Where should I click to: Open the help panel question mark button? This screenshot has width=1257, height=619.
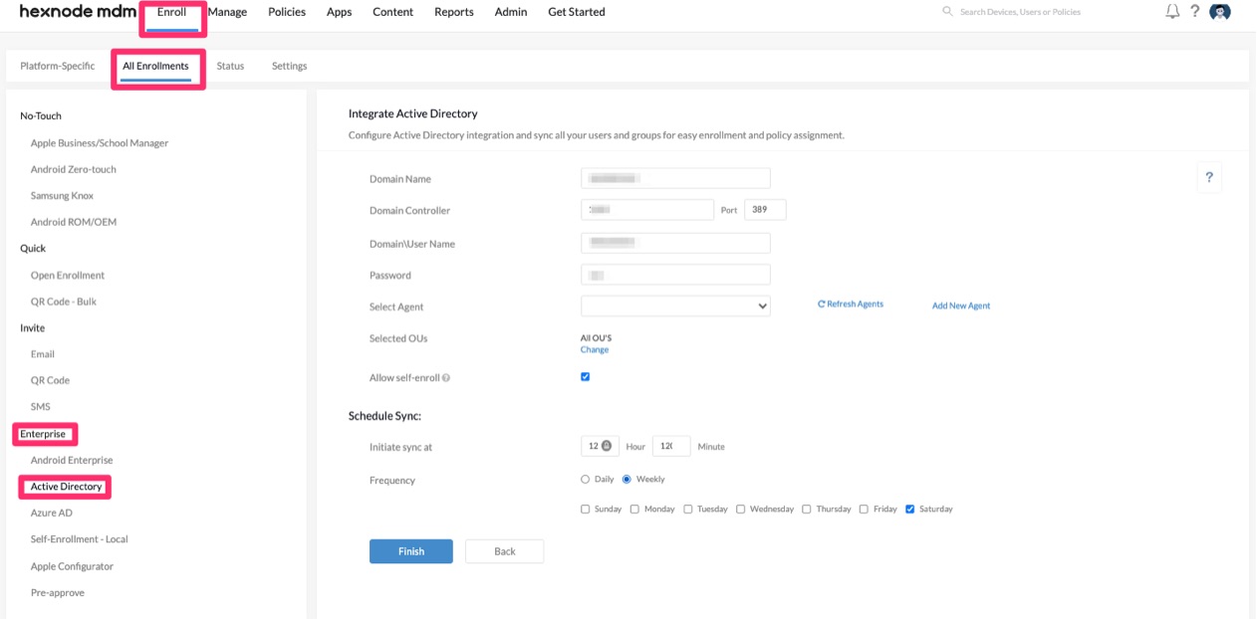(1209, 177)
